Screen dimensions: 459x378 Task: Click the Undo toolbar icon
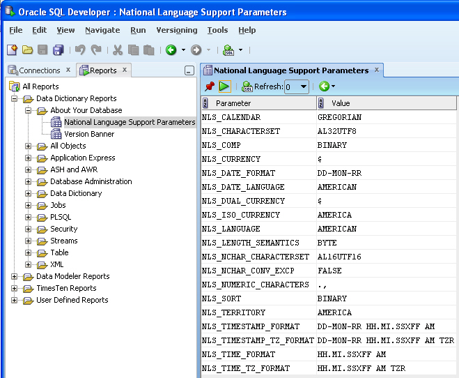coord(80,50)
